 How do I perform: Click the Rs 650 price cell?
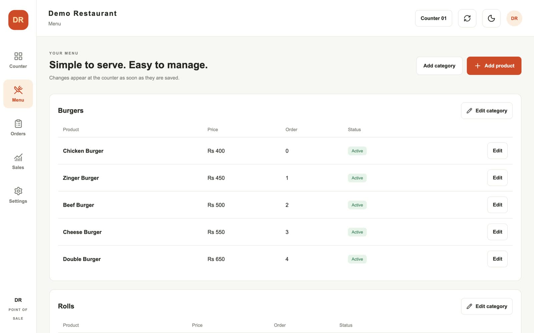click(216, 259)
